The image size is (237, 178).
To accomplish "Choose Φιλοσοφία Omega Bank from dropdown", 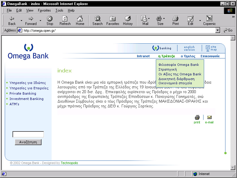I will tap(179, 65).
